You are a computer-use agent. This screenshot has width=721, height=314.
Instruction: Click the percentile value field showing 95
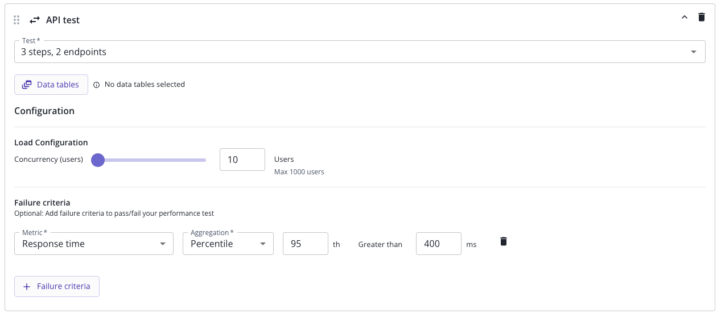[x=306, y=244]
